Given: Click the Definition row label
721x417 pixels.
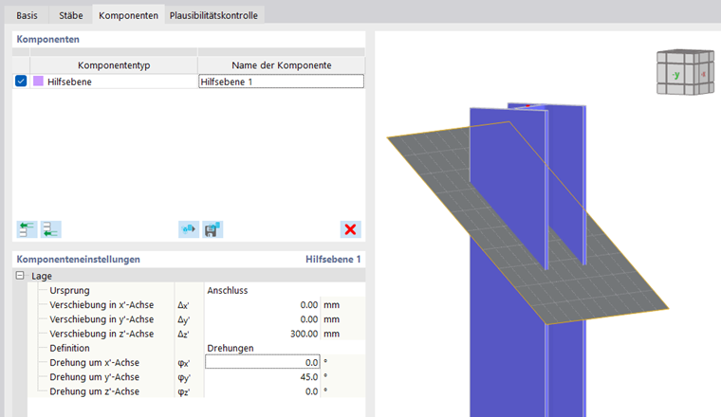Looking at the screenshot, I should [69, 348].
